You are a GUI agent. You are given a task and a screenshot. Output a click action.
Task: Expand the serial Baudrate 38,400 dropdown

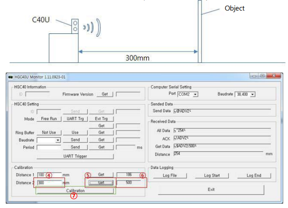tap(246, 94)
